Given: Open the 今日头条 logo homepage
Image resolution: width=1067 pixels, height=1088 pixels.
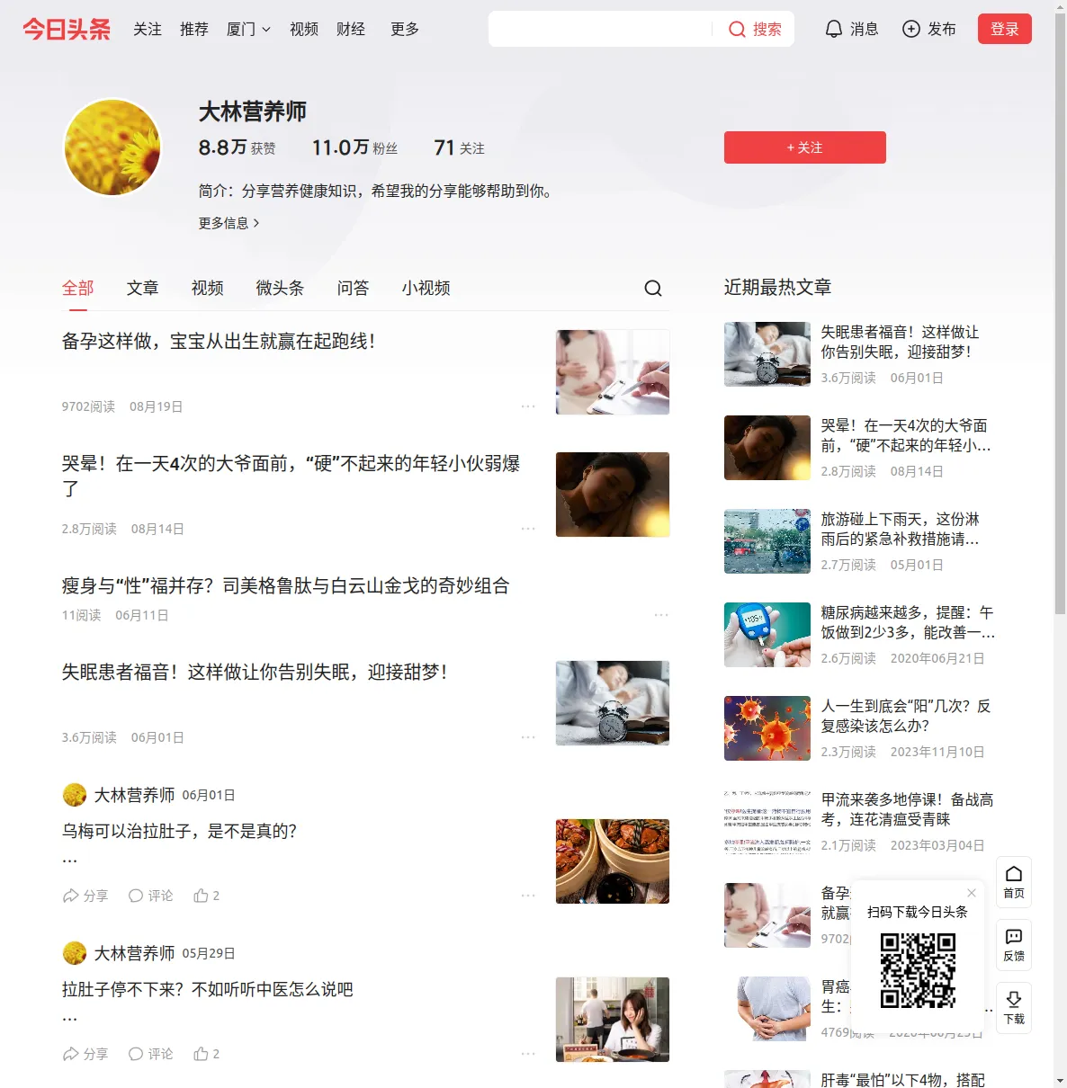Looking at the screenshot, I should pyautogui.click(x=67, y=29).
